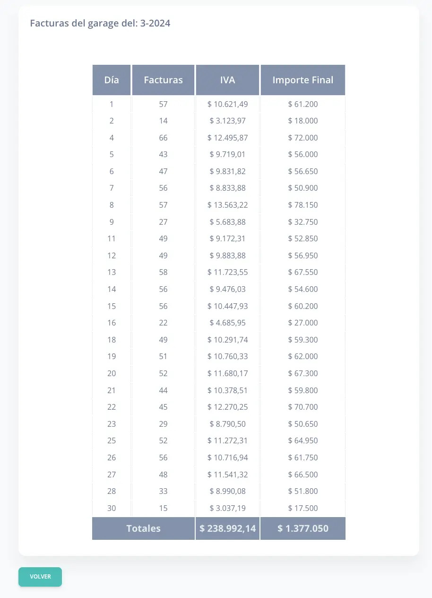Click the Totales label in footer row
The width and height of the screenshot is (432, 598).
click(143, 528)
